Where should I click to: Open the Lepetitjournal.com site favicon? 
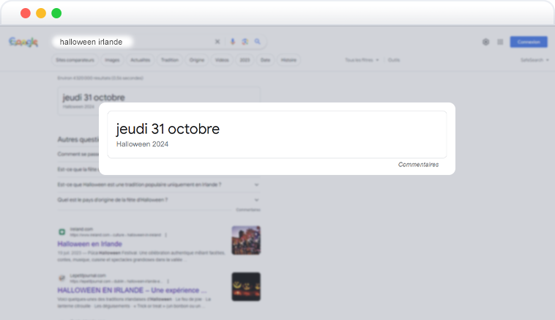[62, 278]
